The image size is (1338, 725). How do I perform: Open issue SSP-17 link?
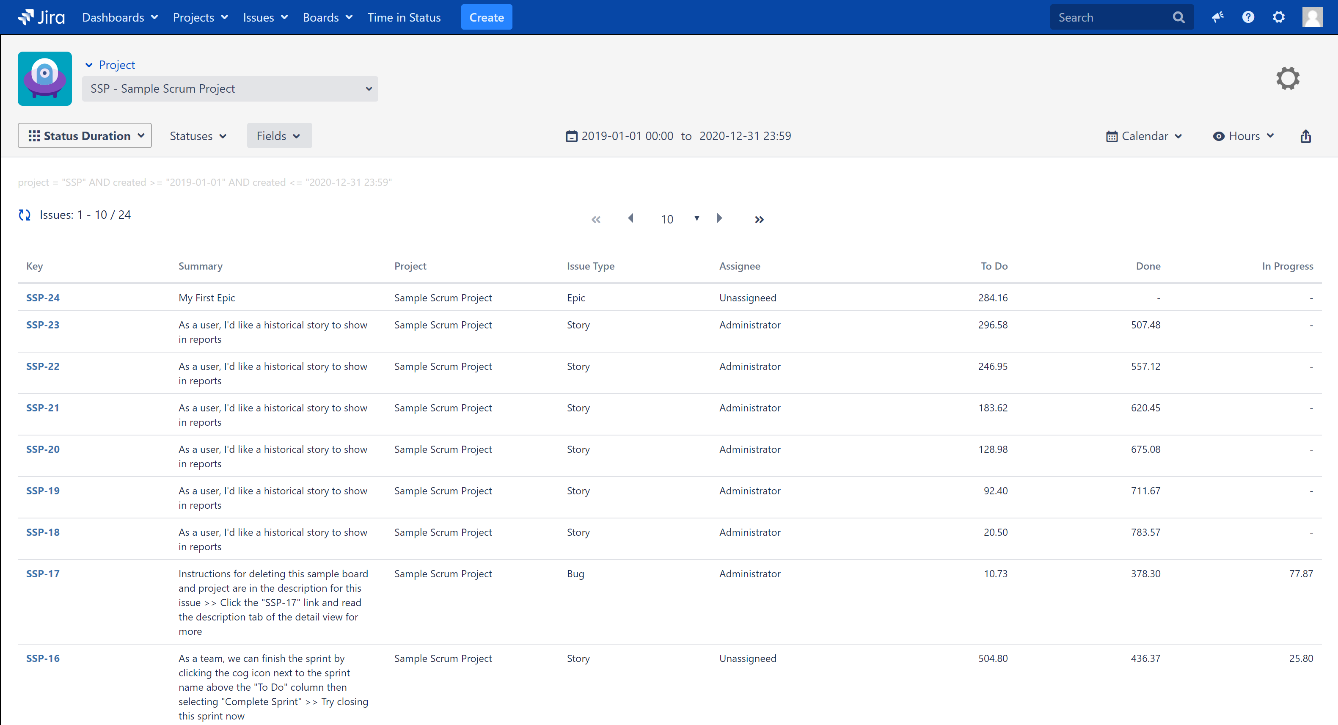click(x=43, y=573)
